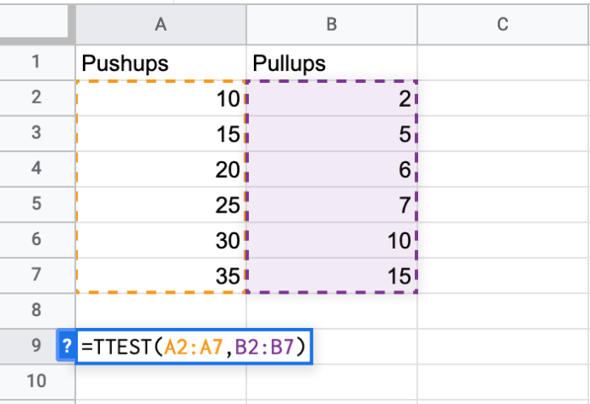Click row 10 header
Screen dimensions: 590x404
(x=35, y=382)
